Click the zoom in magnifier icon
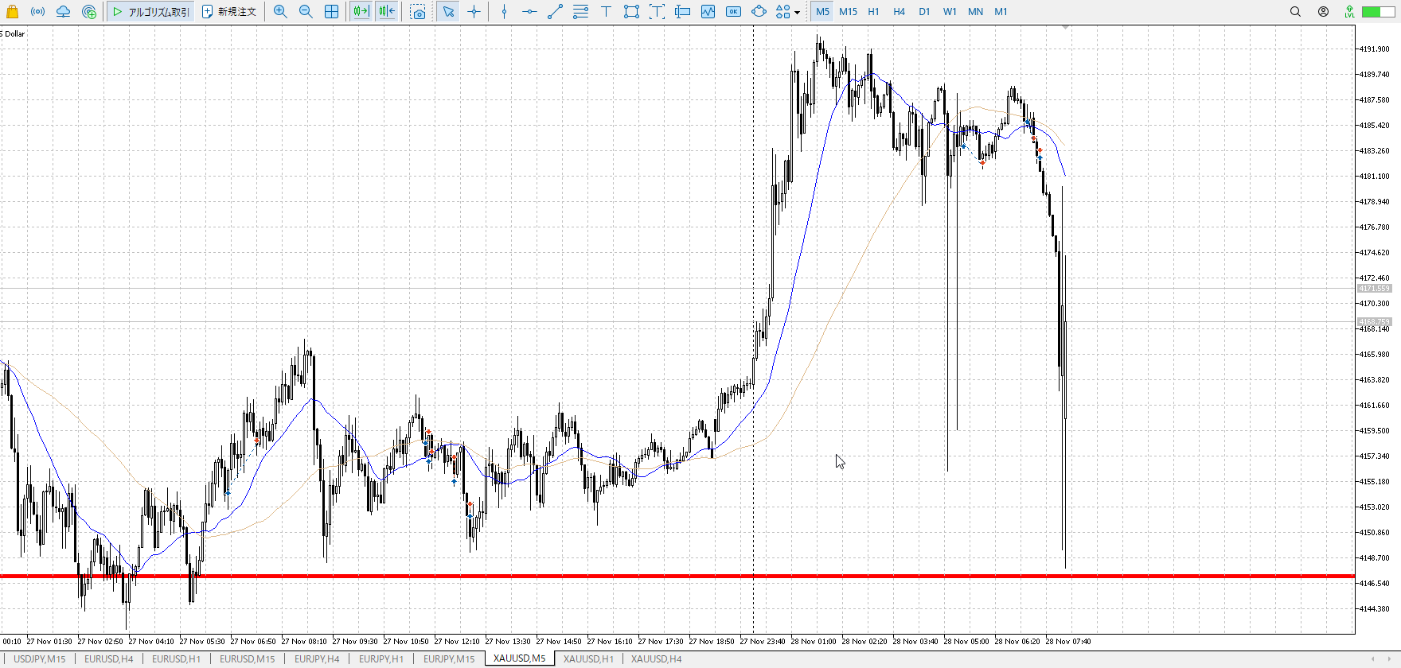This screenshot has width=1401, height=668. pos(280,12)
